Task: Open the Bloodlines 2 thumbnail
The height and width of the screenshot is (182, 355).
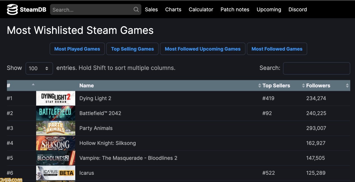Action: coord(56,158)
